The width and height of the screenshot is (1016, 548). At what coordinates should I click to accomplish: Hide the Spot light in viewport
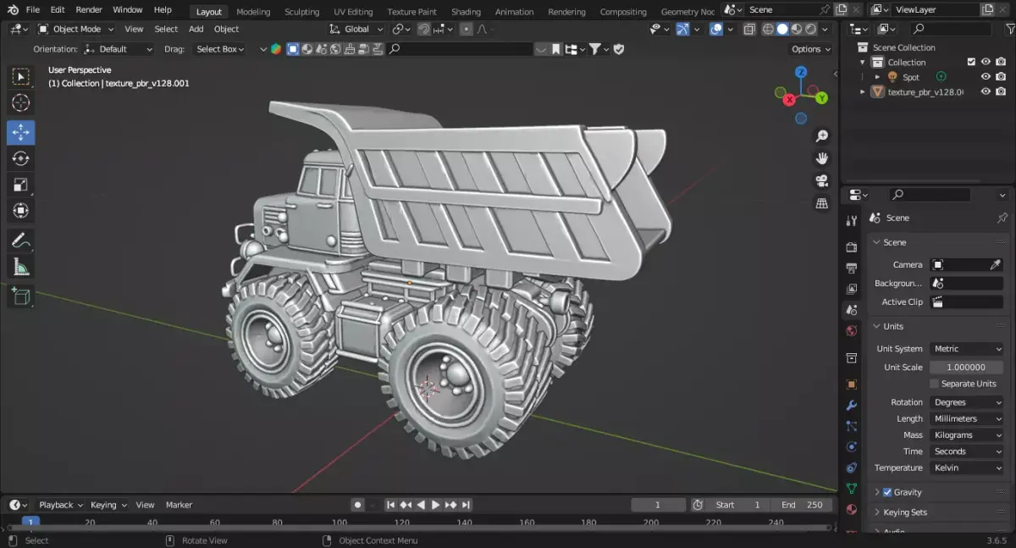pyautogui.click(x=986, y=77)
